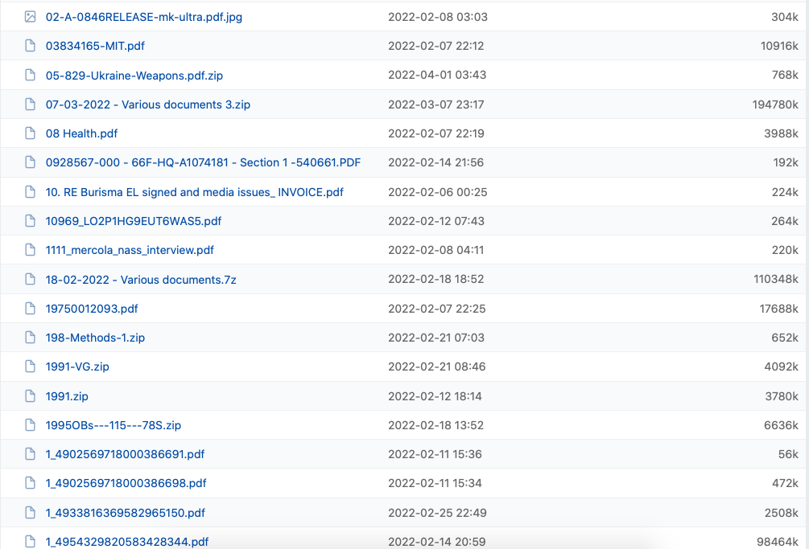This screenshot has width=809, height=549.
Task: Click the file icon beside 0928567-000 66F-HQ-A1074181 PDF
Action: point(30,162)
